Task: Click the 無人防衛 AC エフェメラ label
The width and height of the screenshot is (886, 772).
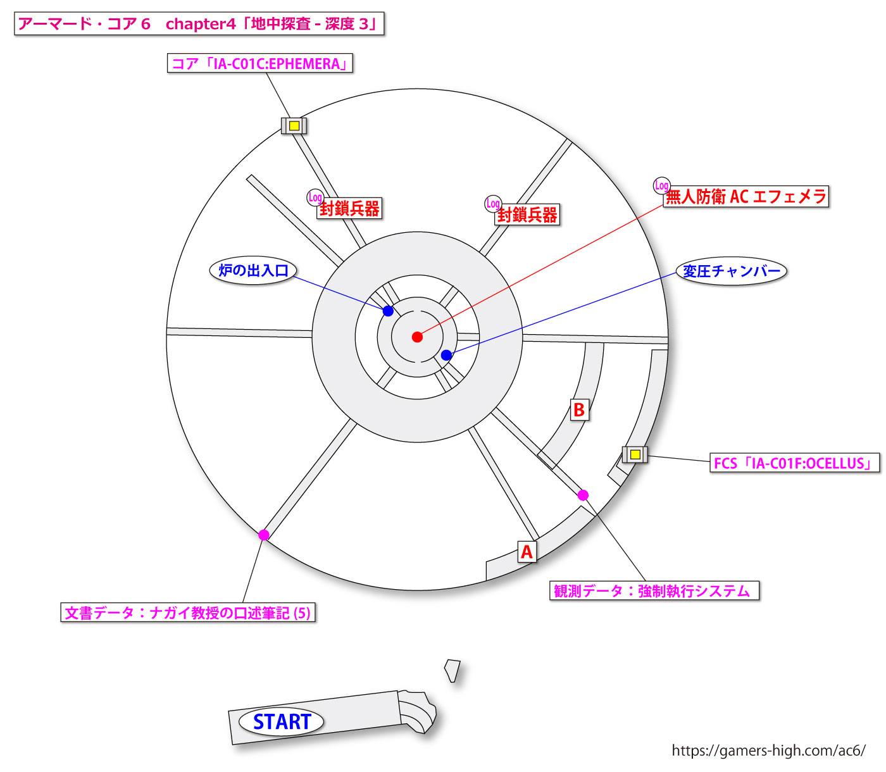Action: 746,197
